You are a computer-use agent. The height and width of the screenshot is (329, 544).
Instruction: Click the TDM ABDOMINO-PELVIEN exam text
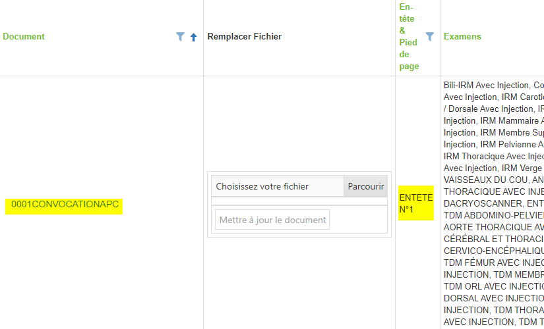pyautogui.click(x=493, y=215)
